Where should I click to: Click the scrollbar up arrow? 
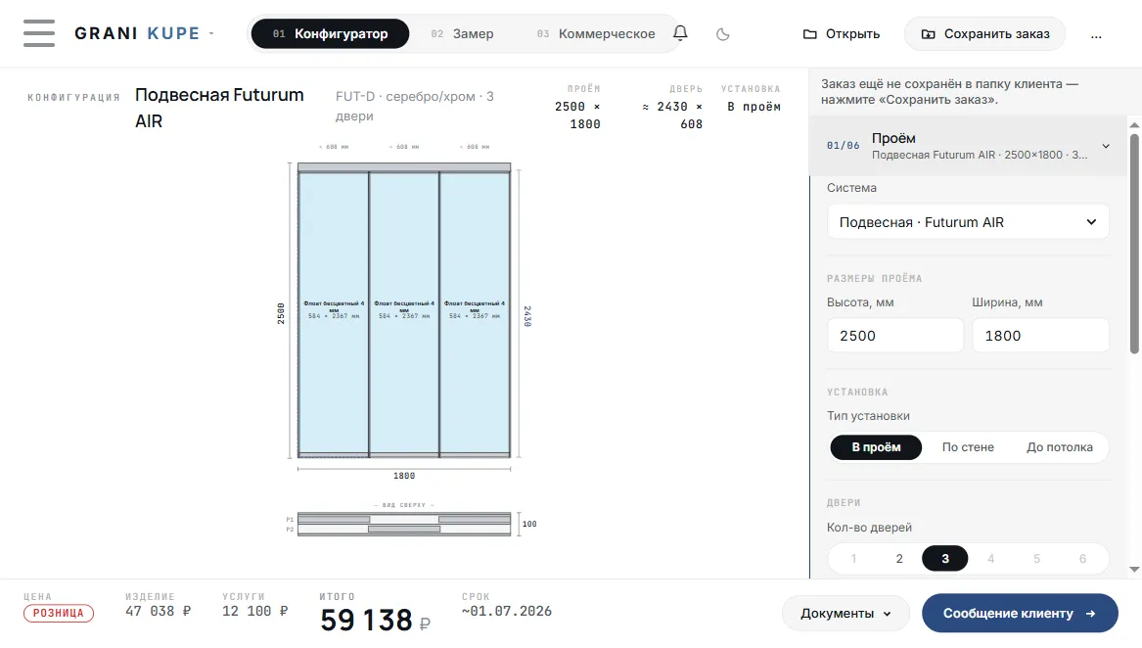pos(1134,125)
